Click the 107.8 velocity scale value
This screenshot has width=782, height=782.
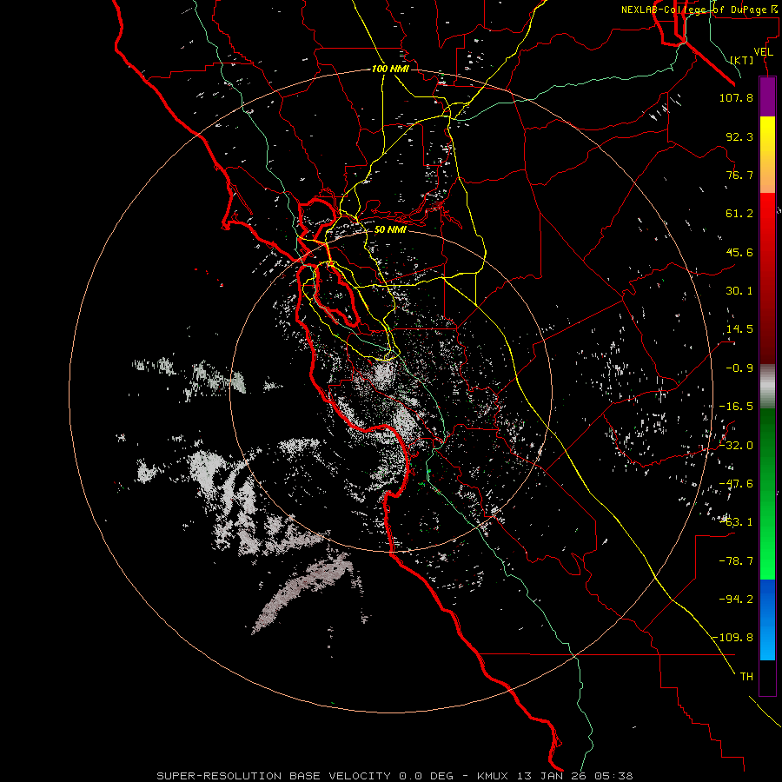736,97
